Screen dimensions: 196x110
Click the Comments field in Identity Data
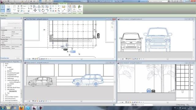point(17,41)
